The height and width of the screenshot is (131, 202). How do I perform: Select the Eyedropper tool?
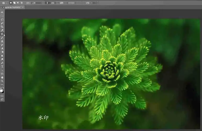pyautogui.click(x=2, y=30)
